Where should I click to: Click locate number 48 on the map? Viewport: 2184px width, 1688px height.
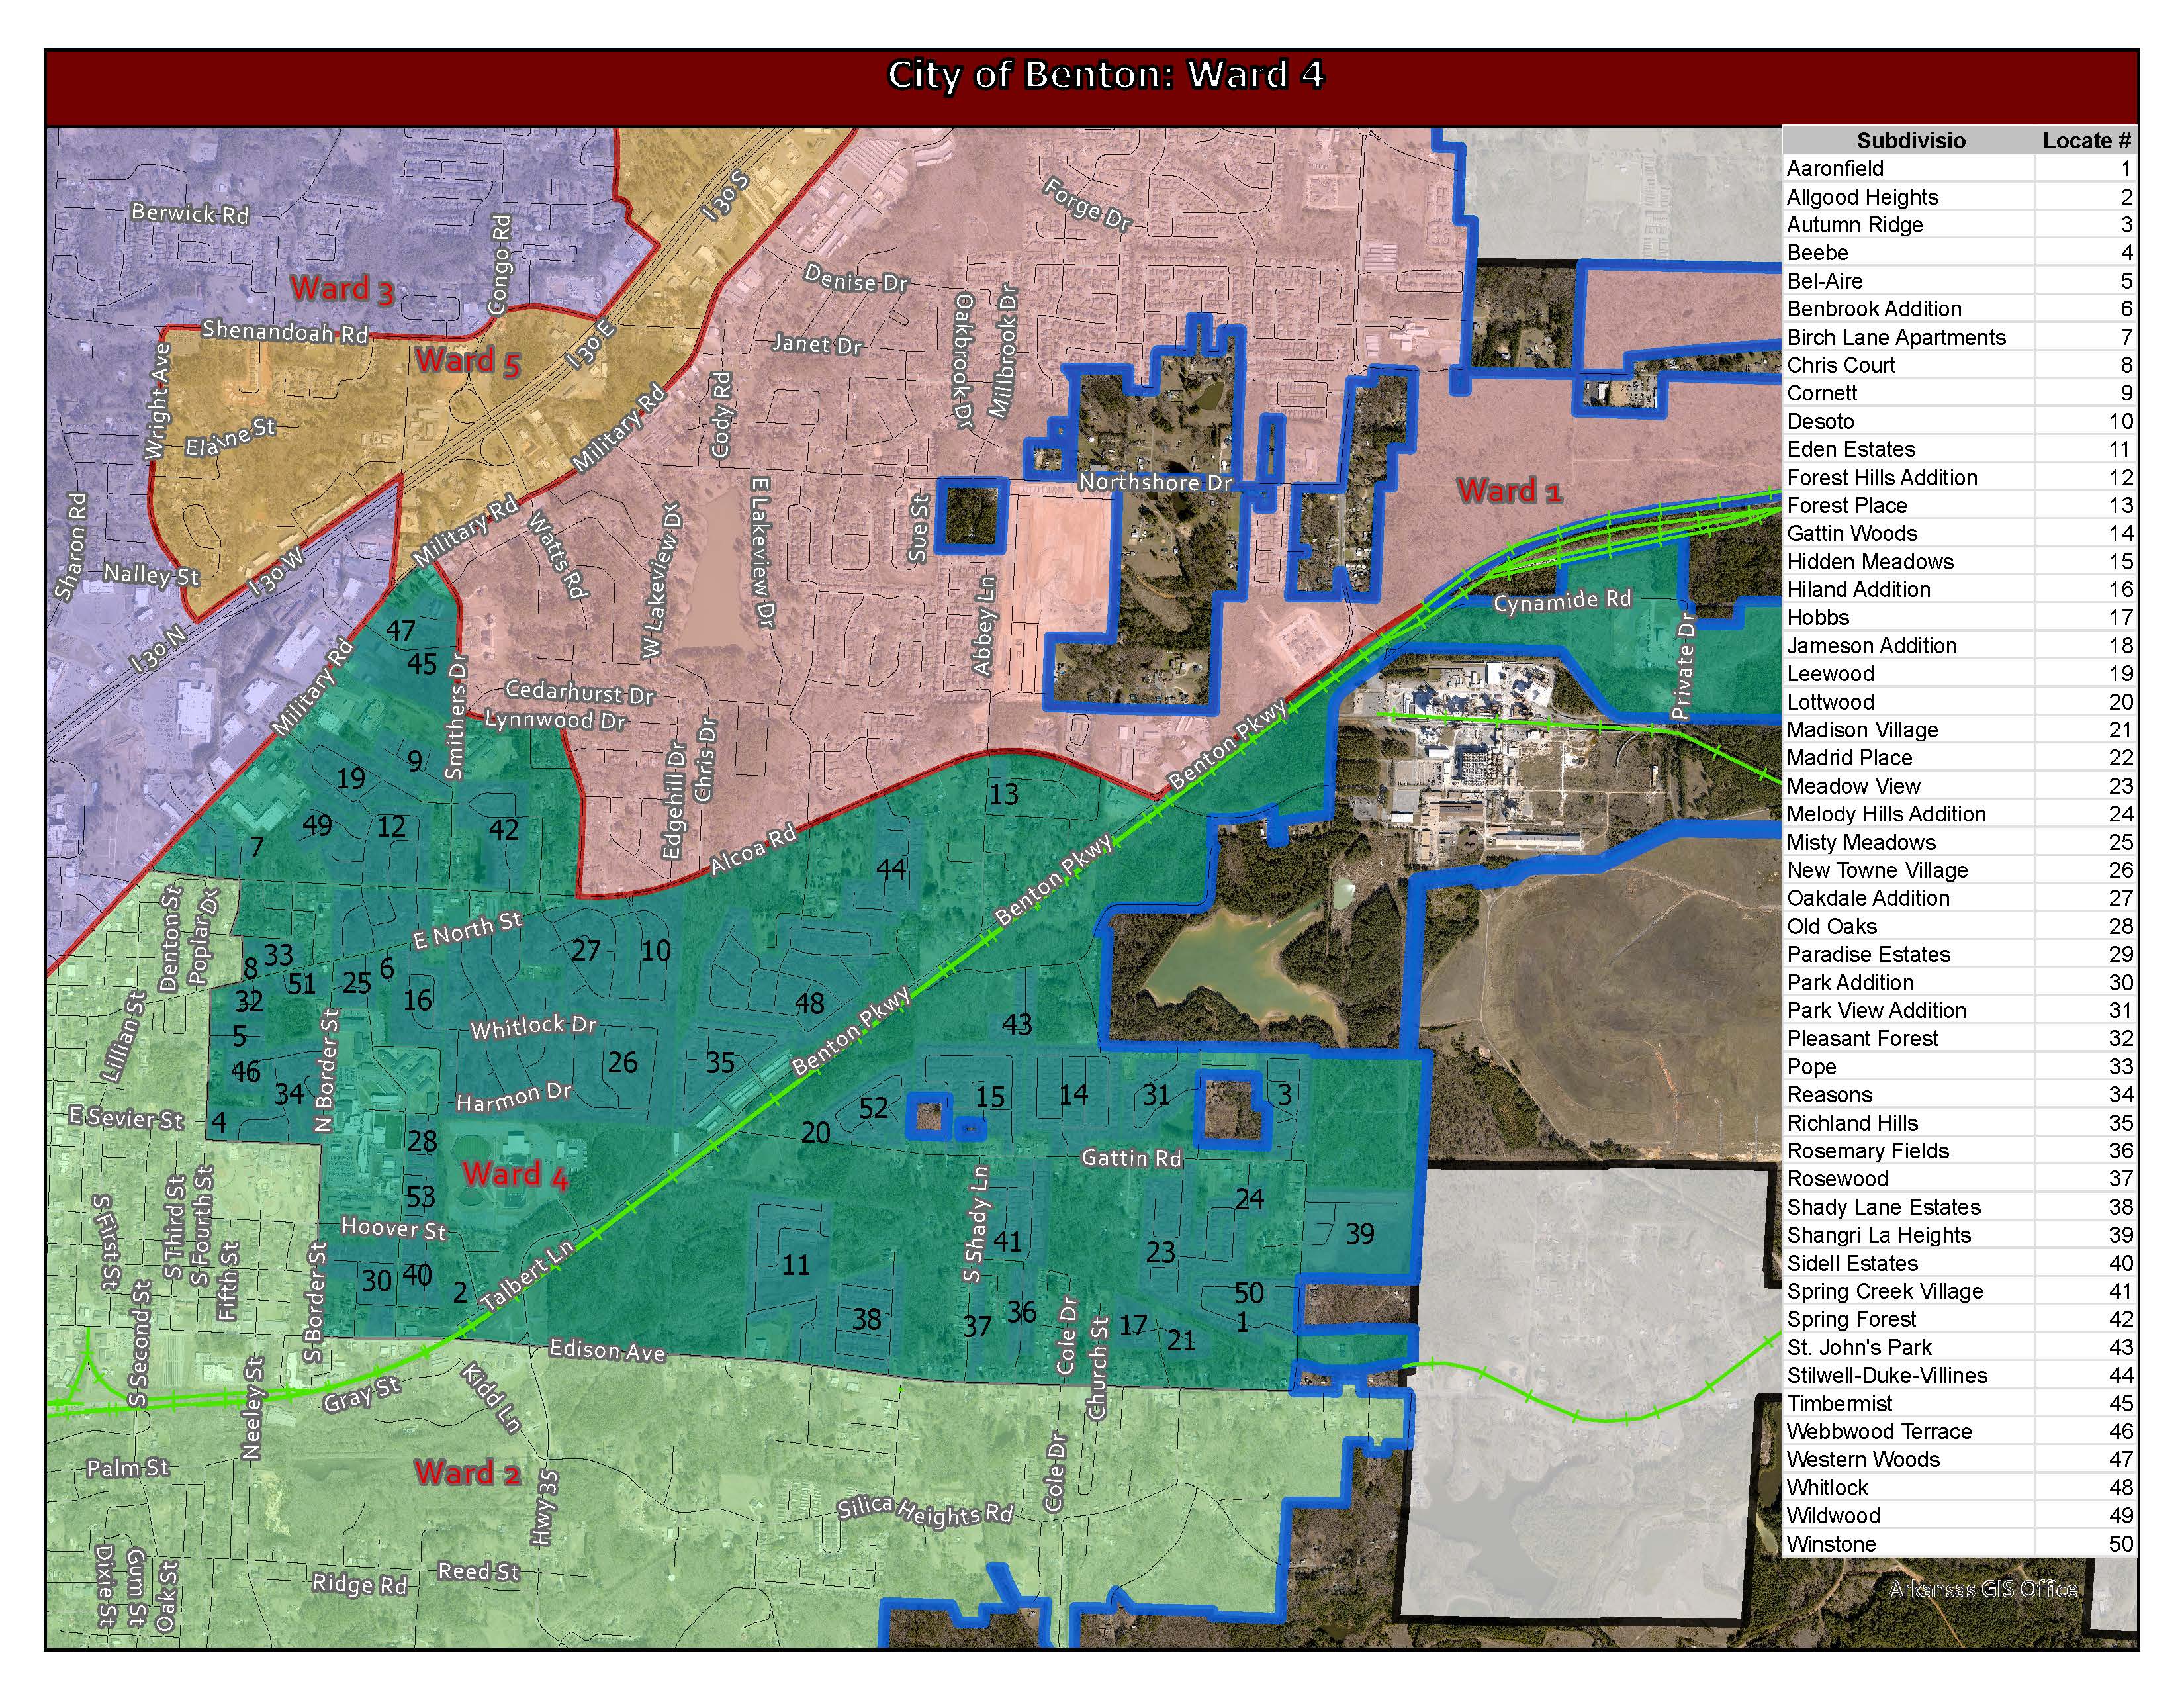(809, 1003)
